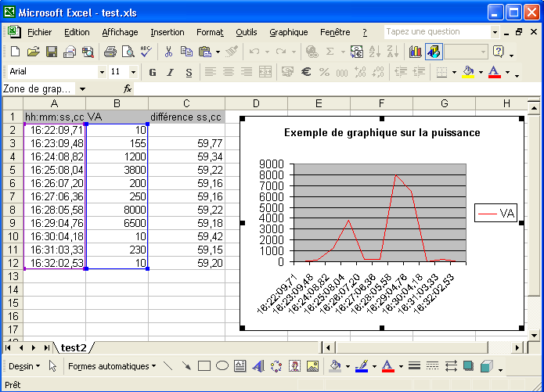Viewport: 544px width, 392px height.
Task: Expand the font size dropdown
Action: click(x=134, y=72)
